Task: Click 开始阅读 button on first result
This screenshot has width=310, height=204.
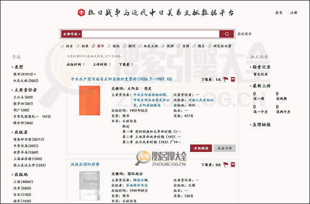Action: [x=201, y=148]
